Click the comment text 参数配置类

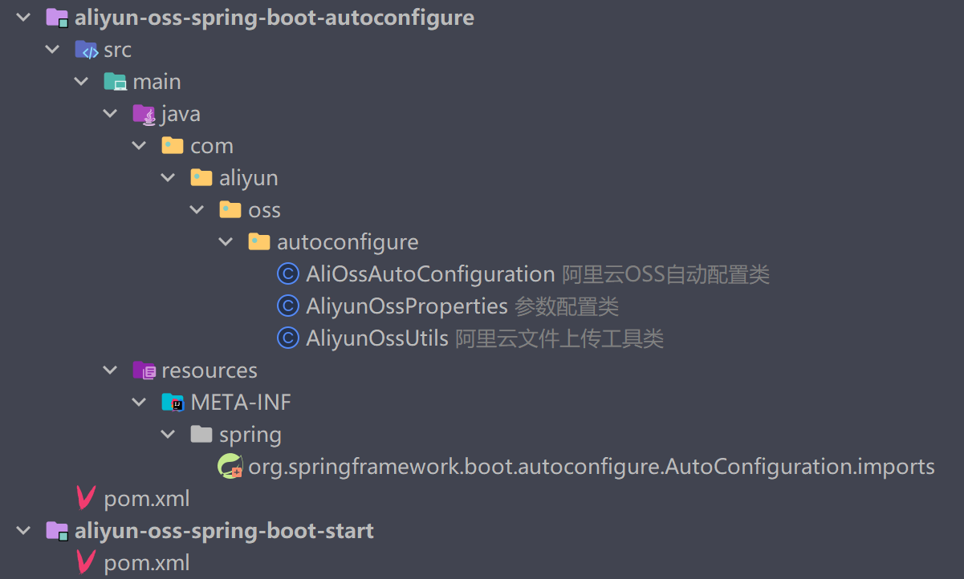[x=567, y=306]
